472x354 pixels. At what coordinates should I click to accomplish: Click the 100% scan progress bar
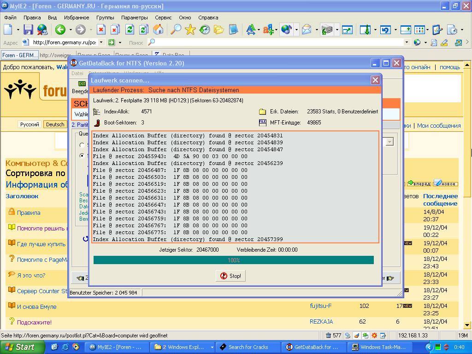[234, 260]
